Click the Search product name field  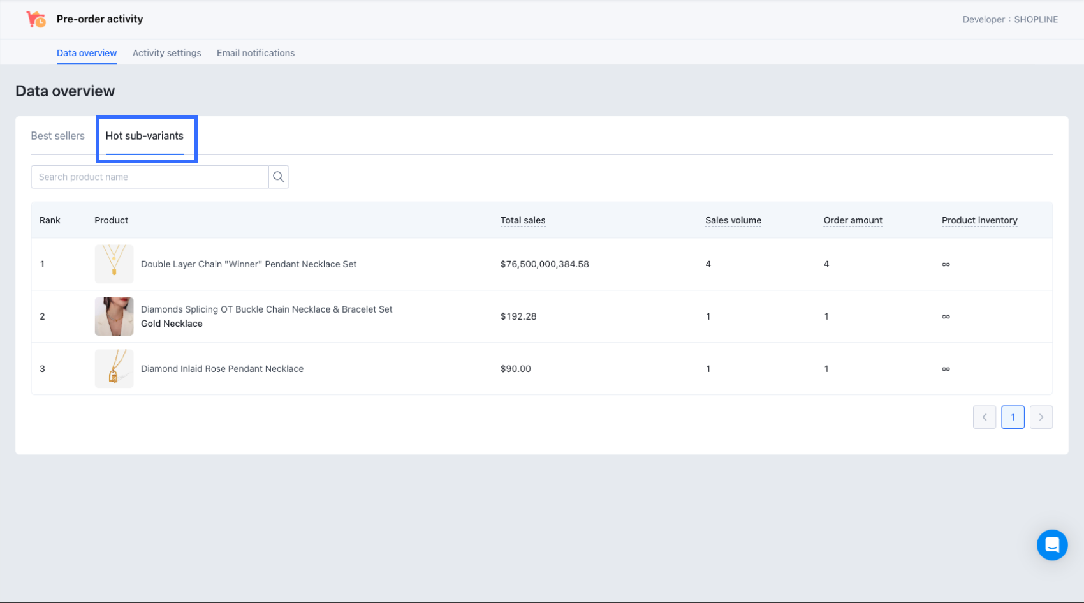click(x=149, y=177)
